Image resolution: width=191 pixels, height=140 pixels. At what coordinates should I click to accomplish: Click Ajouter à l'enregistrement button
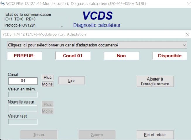(155, 81)
